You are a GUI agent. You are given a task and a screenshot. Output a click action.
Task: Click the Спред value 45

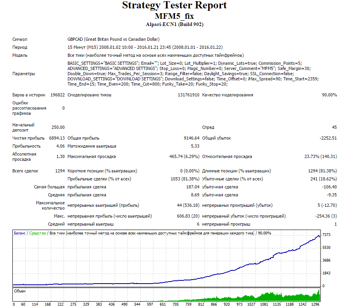click(x=334, y=127)
